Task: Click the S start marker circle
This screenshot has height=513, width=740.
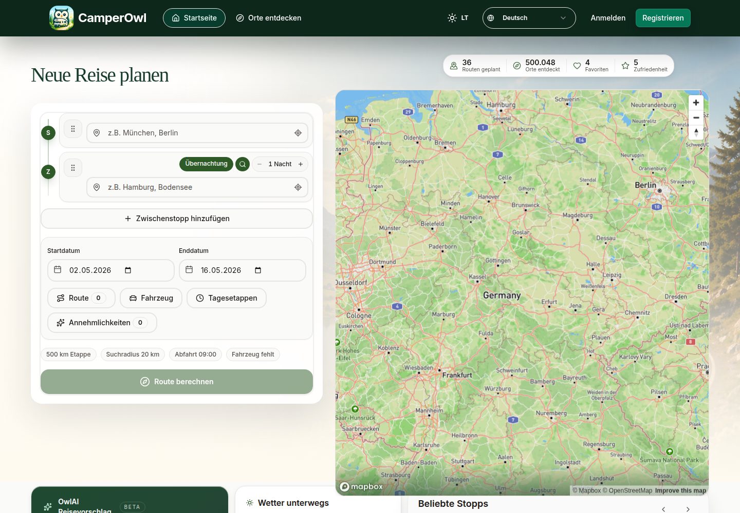Action: point(48,133)
